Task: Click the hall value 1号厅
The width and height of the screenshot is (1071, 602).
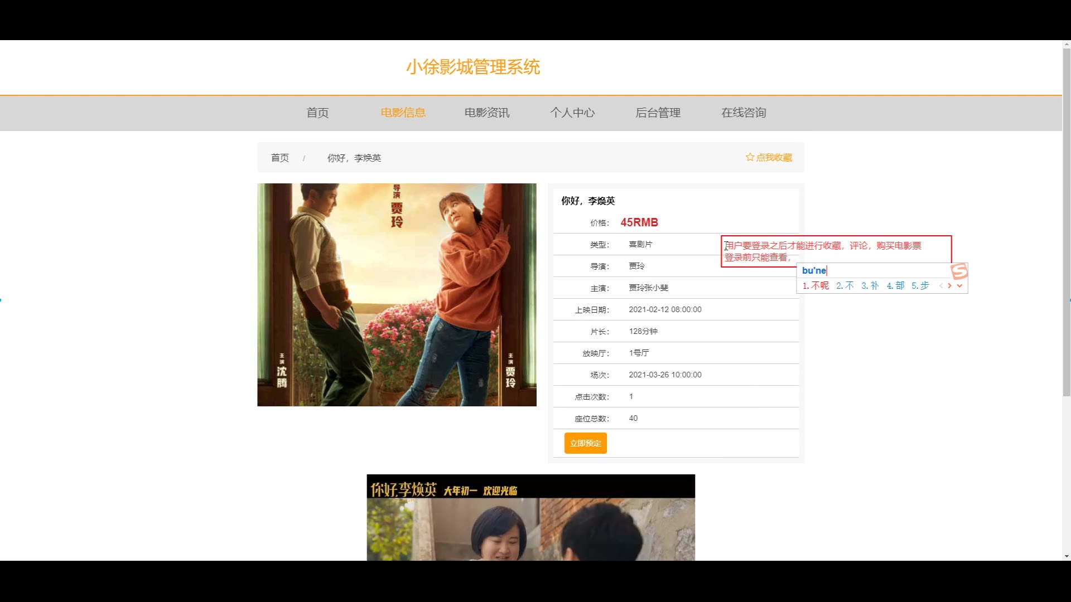Action: (x=639, y=353)
